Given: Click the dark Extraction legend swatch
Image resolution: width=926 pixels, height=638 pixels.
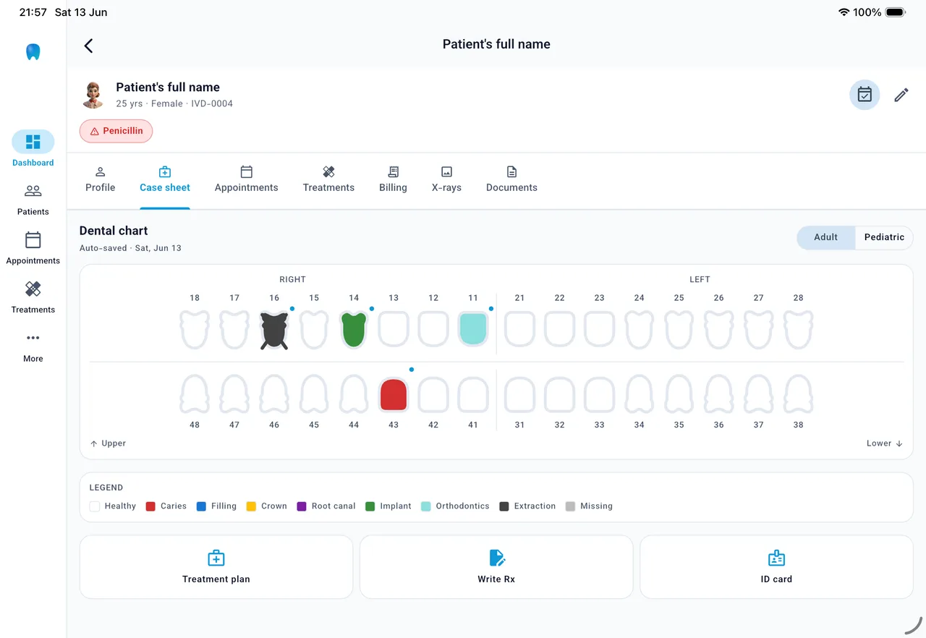Looking at the screenshot, I should point(504,506).
